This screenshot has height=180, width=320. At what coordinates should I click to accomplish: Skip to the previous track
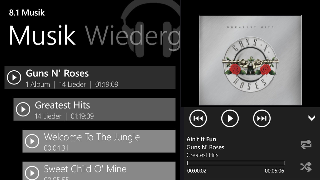[198, 118]
